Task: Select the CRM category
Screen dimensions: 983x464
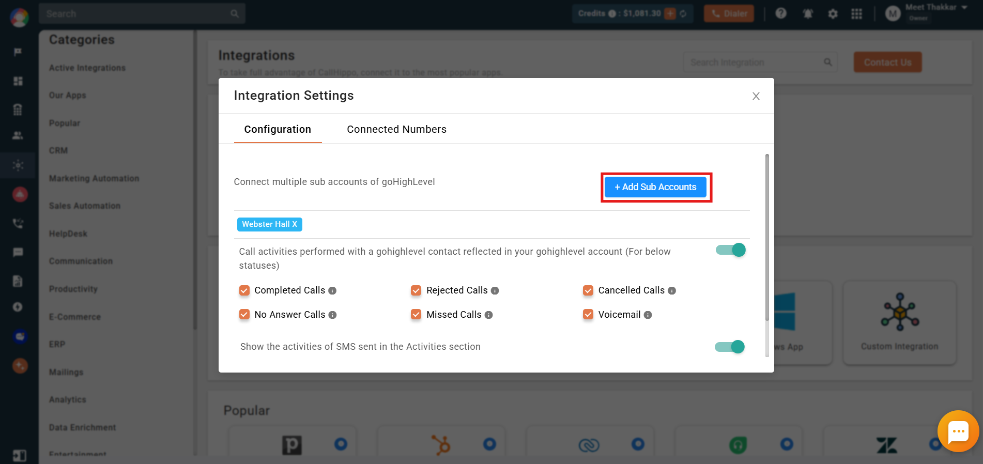Action: click(58, 151)
